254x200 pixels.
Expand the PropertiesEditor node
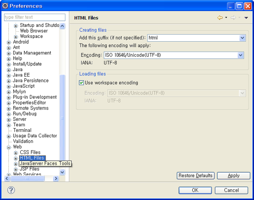click(x=8, y=103)
